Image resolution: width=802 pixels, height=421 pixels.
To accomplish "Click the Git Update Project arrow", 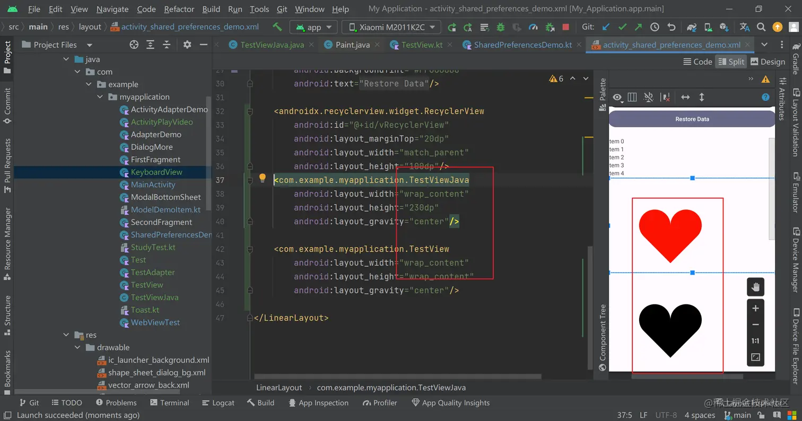I will coord(606,27).
